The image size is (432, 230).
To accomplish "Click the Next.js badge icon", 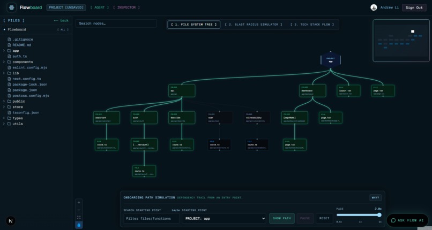I will [11, 221].
